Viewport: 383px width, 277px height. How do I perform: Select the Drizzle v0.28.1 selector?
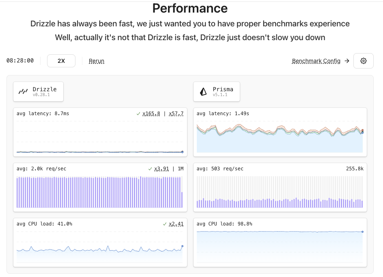(39, 92)
